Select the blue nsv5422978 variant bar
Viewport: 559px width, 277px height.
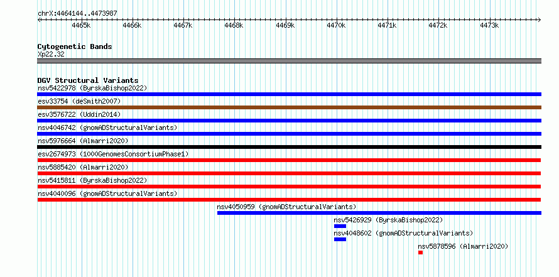click(289, 94)
